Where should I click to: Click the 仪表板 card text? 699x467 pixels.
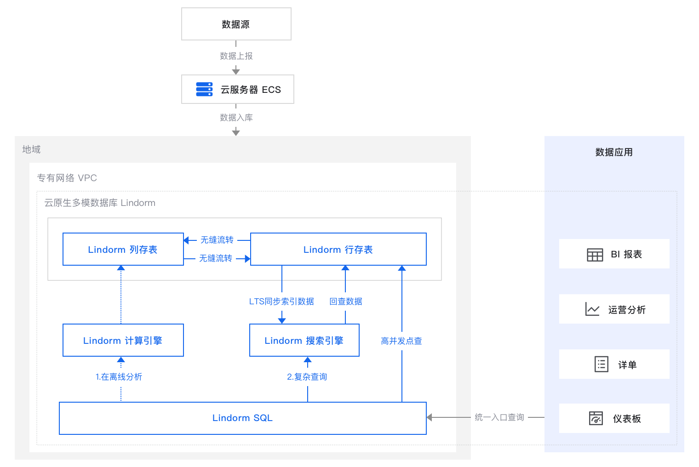point(627,419)
